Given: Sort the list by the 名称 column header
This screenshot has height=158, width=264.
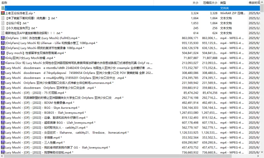Looking at the screenshot, I should pos(5,3).
